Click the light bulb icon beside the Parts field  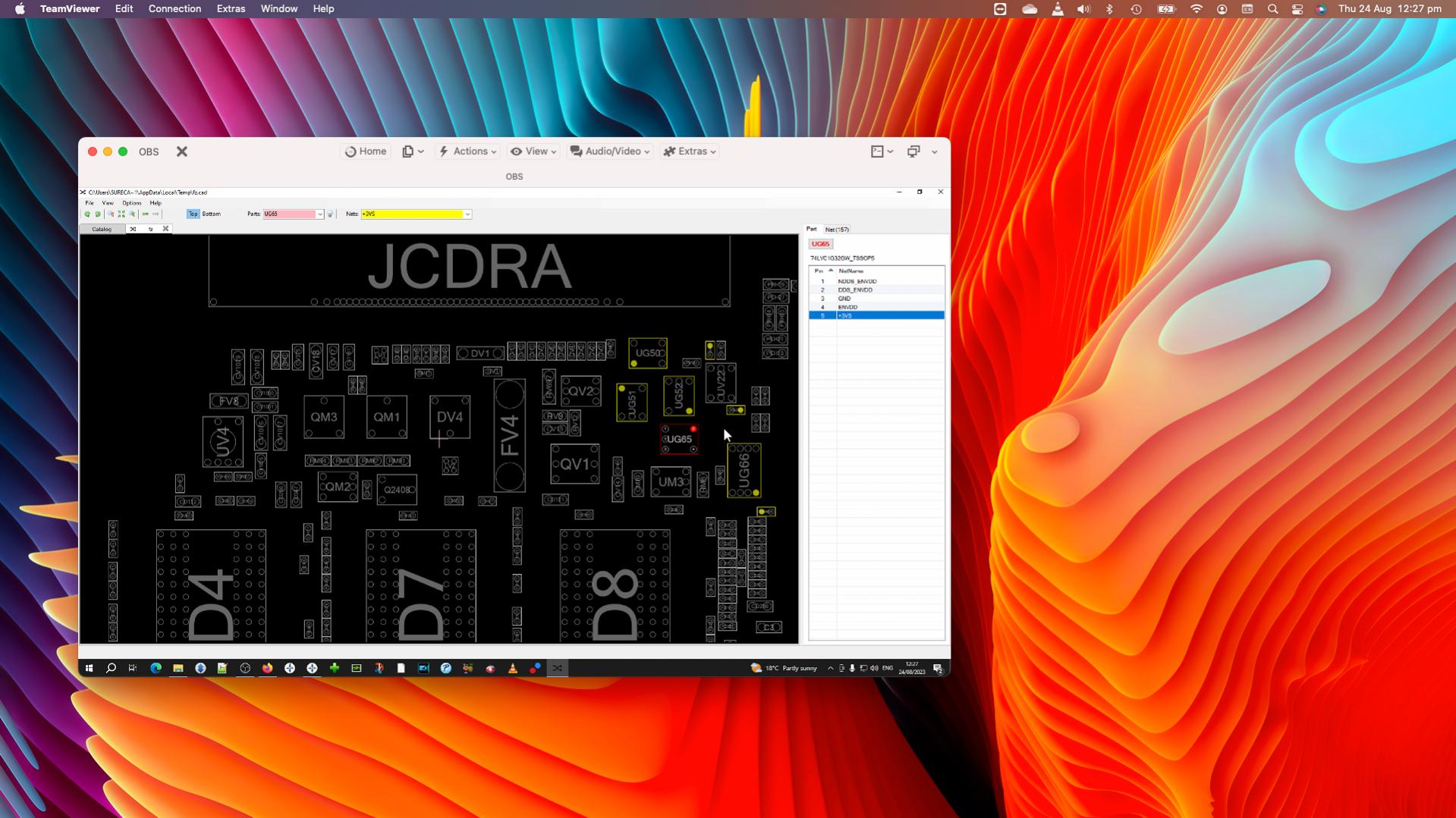(x=330, y=215)
